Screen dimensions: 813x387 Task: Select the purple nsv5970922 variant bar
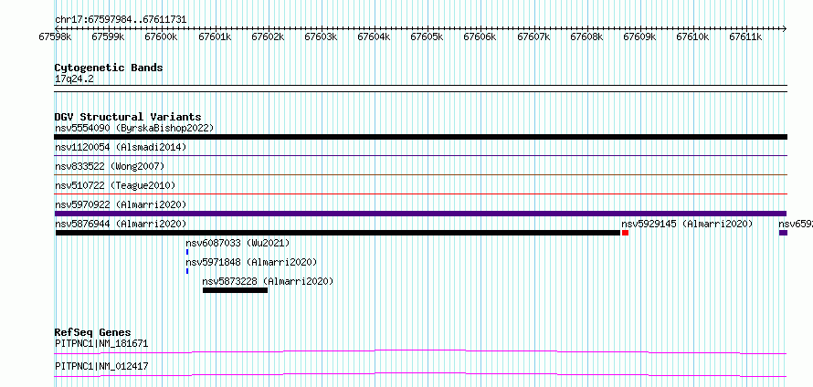coord(420,214)
